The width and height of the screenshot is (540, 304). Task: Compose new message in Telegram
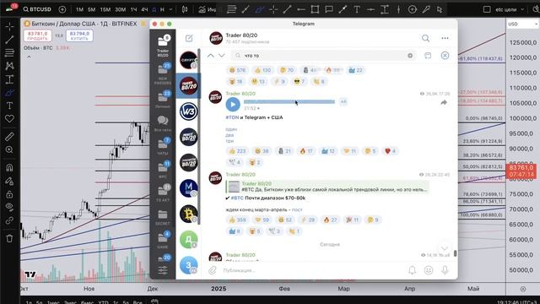coord(189,38)
